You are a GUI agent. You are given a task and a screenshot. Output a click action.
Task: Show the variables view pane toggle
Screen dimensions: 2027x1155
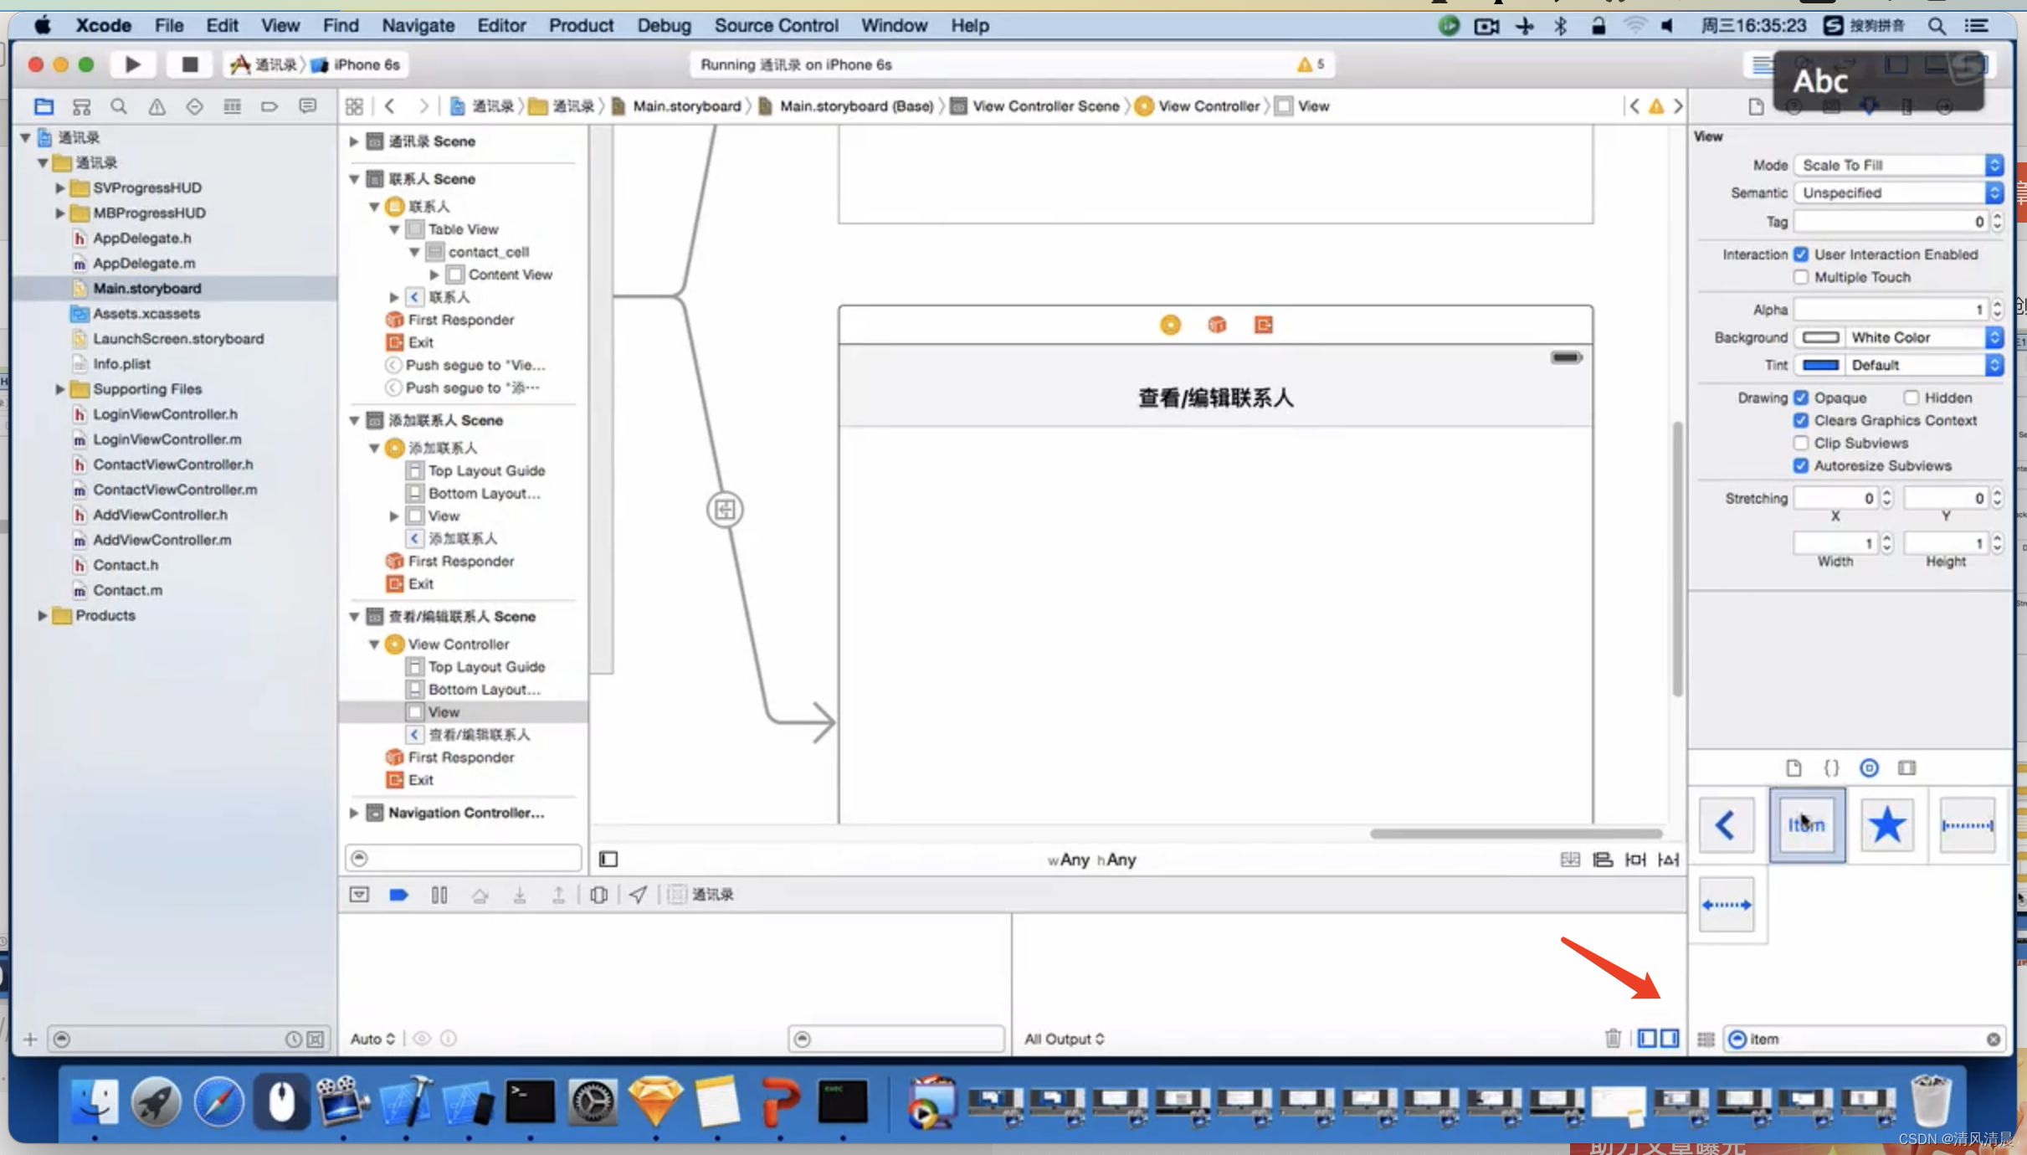pos(1647,1039)
